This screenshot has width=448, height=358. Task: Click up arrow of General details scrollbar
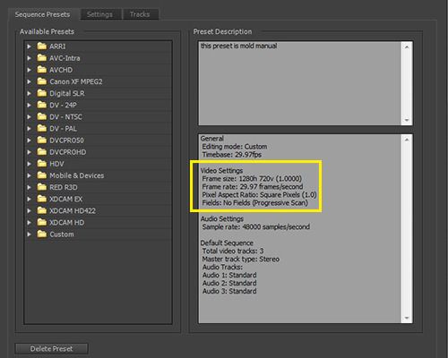[x=407, y=140]
